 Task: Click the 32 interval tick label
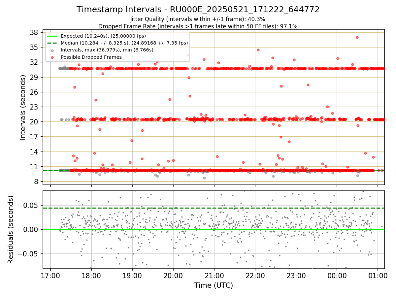pyautogui.click(x=34, y=62)
